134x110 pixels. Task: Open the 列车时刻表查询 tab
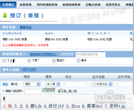coord(47,5)
